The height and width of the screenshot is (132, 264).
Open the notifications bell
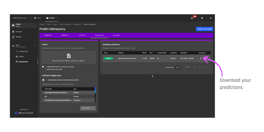pos(192,18)
